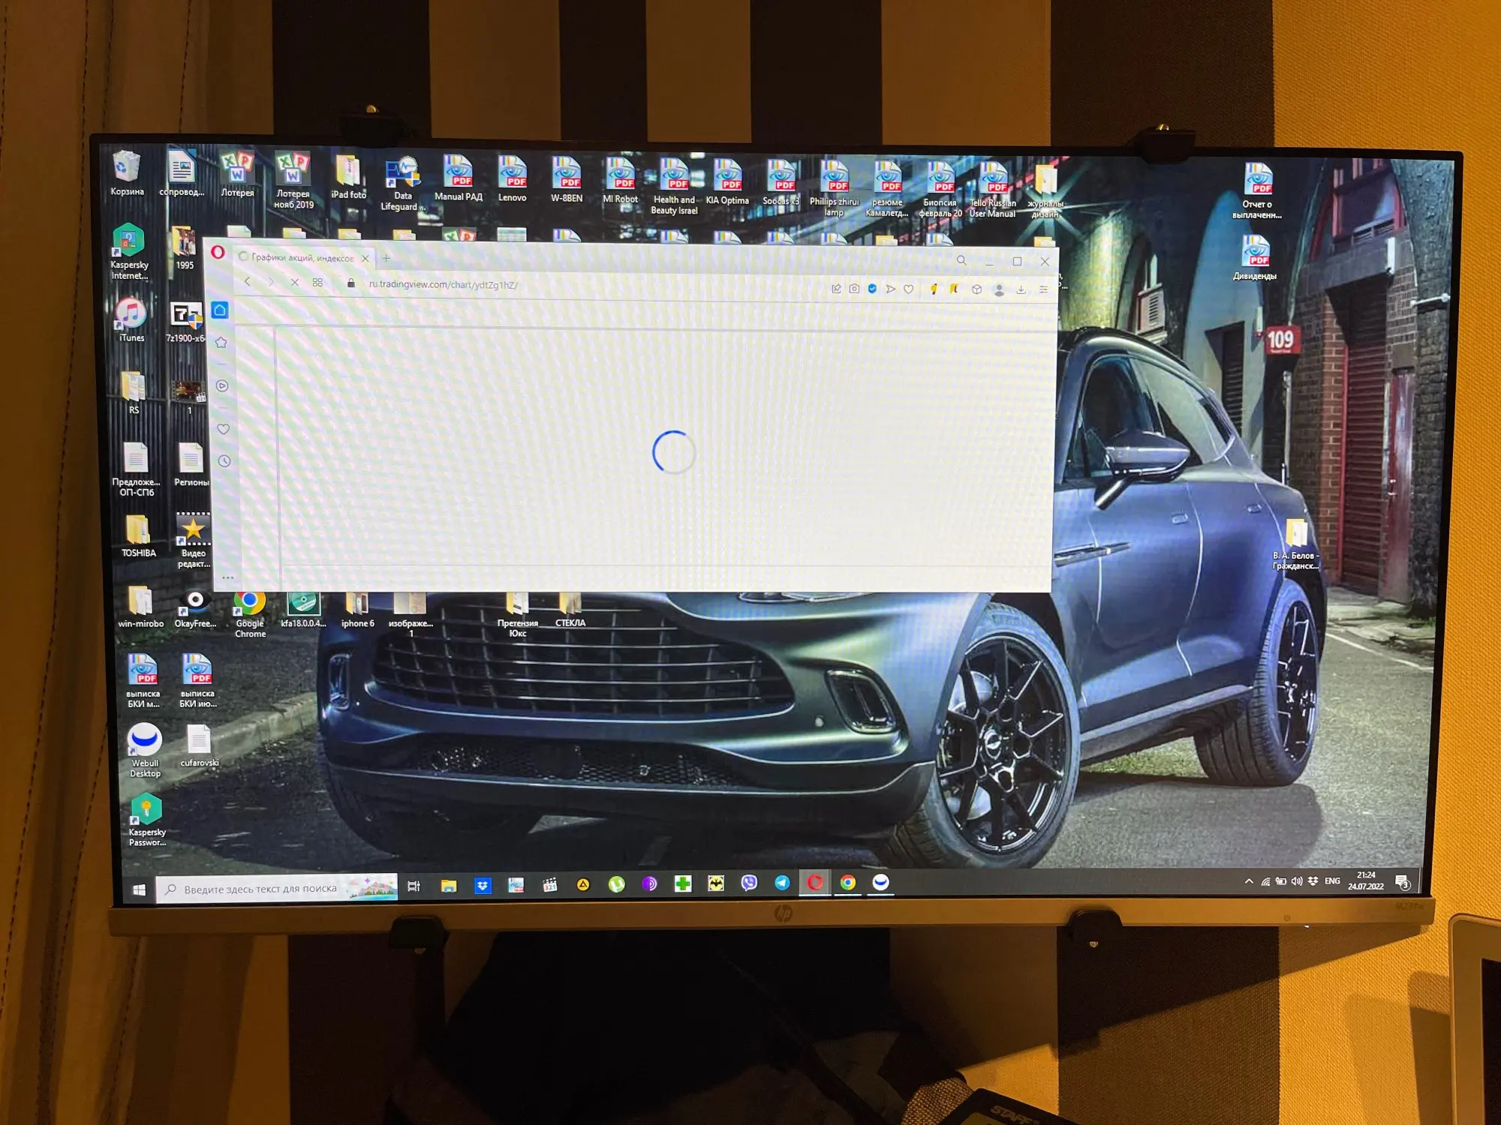
Task: Switch ENG keyboard language indicator
Action: tap(1332, 881)
